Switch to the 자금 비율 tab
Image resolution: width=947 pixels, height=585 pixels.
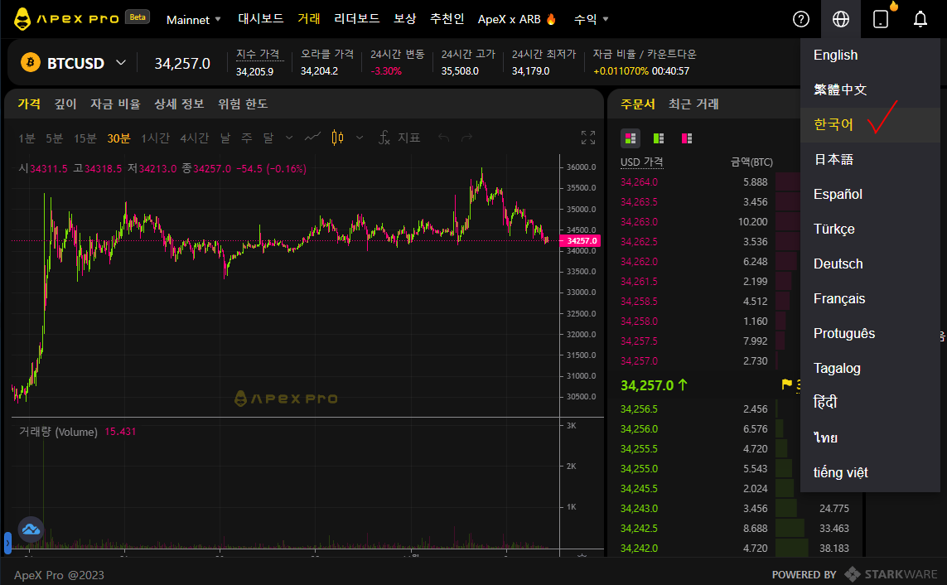click(x=115, y=104)
